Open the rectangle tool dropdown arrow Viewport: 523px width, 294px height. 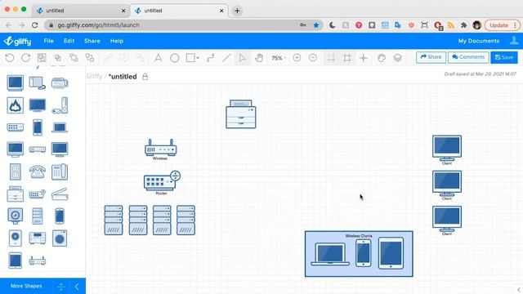click(198, 58)
